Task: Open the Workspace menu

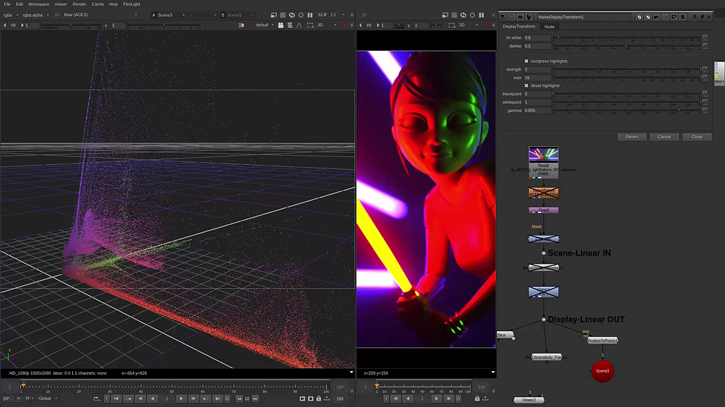Action: point(39,4)
